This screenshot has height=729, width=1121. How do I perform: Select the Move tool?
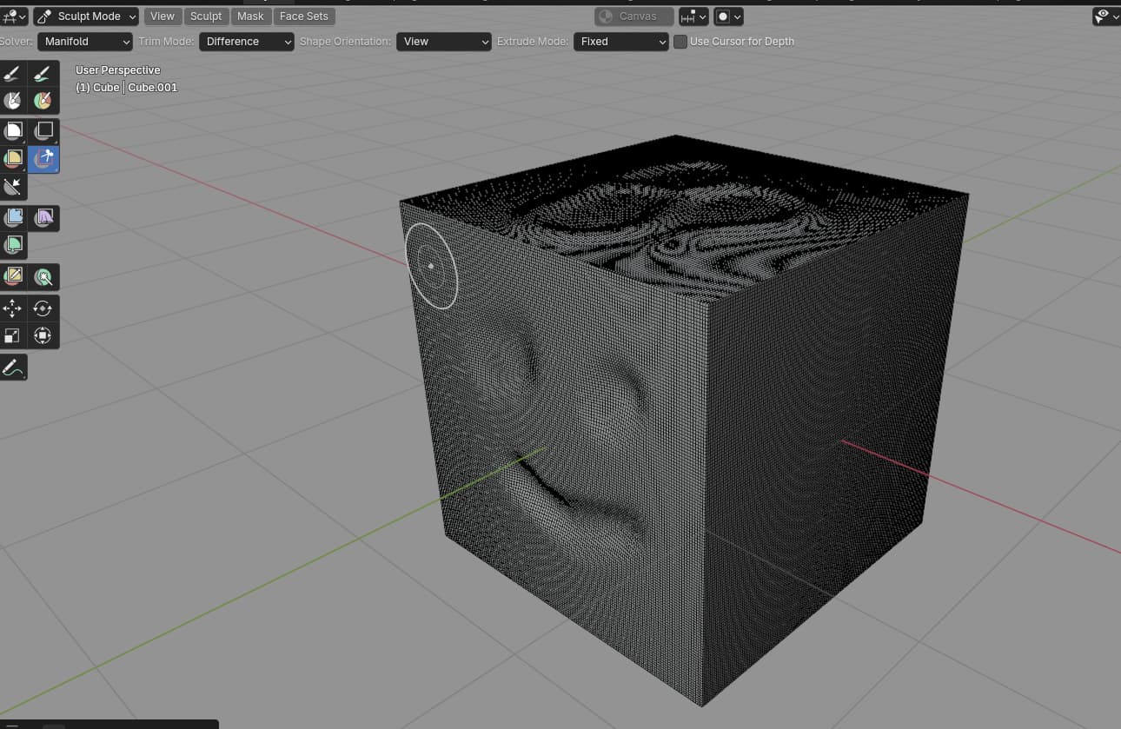pos(13,308)
